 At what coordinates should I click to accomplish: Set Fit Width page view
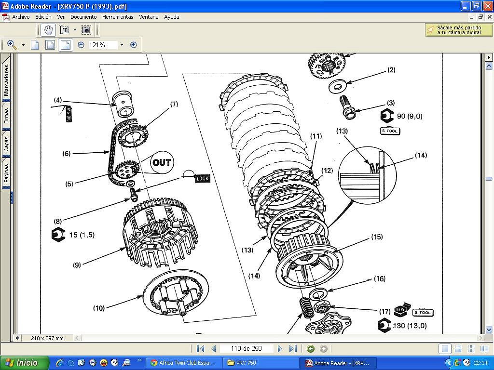coord(66,45)
